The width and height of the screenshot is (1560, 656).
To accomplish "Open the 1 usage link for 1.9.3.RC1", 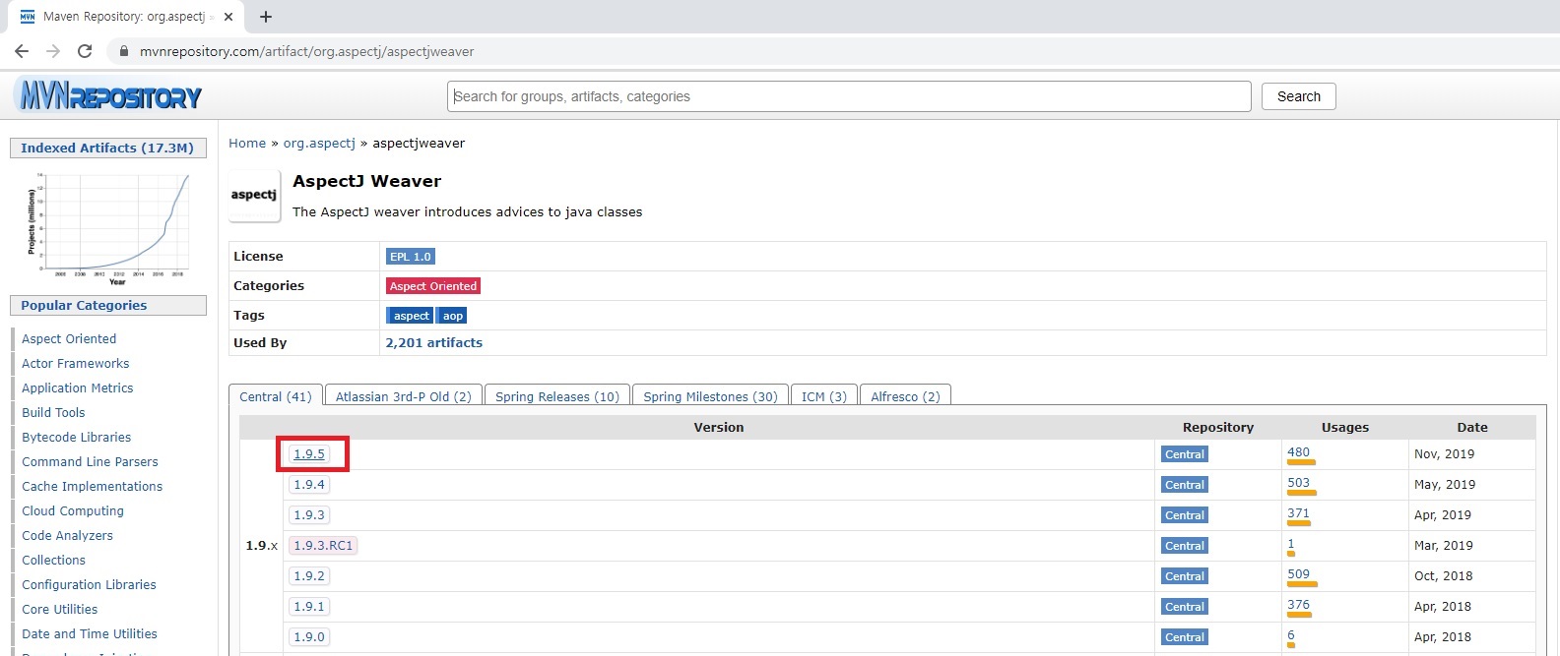I will pyautogui.click(x=1291, y=544).
